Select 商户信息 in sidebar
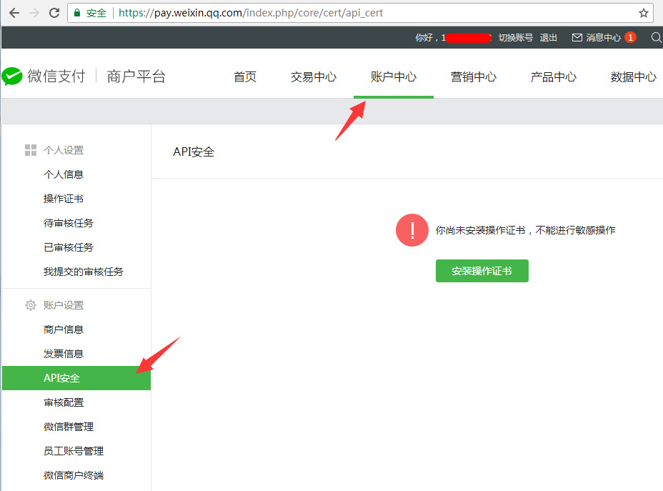663x491 pixels. (x=64, y=329)
